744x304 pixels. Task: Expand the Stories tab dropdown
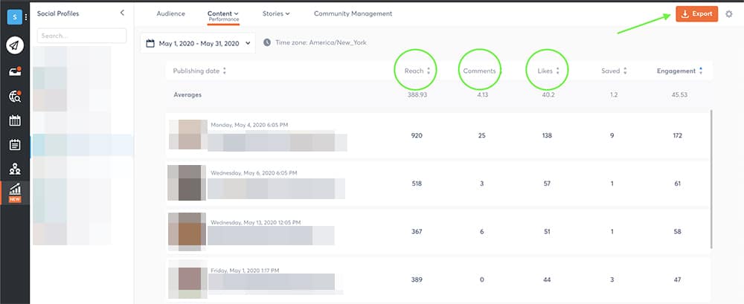pyautogui.click(x=276, y=13)
